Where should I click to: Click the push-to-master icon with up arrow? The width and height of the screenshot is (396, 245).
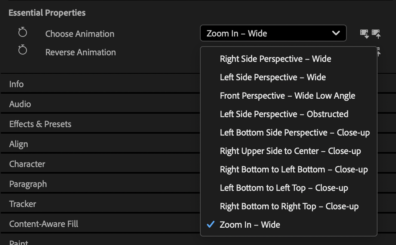point(376,34)
